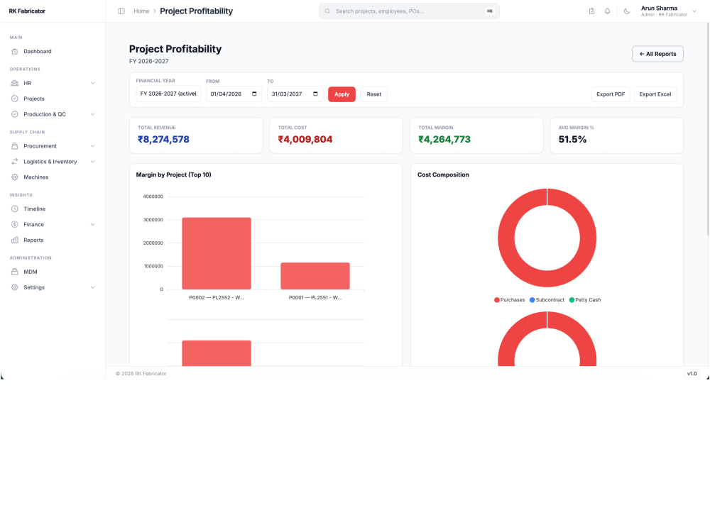Click the Finance dollar icon
710x532 pixels.
coord(14,224)
